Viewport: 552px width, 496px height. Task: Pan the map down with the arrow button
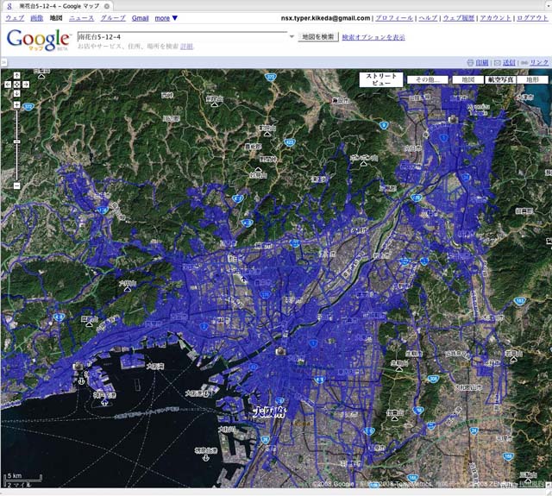16,93
